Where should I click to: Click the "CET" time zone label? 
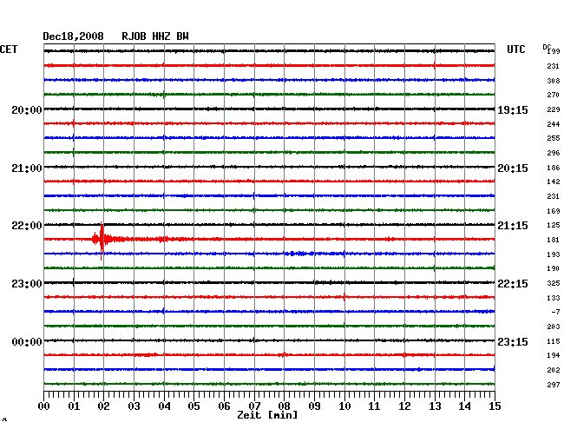(9, 49)
